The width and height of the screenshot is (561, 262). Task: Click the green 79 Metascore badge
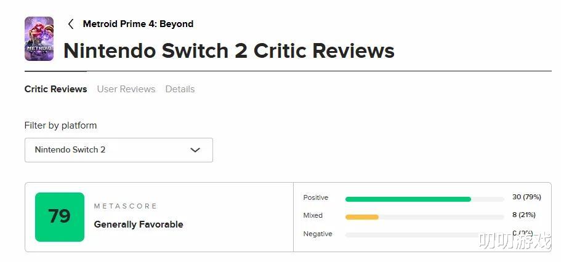click(60, 216)
